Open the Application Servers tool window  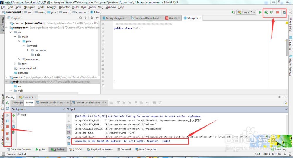tap(100, 149)
